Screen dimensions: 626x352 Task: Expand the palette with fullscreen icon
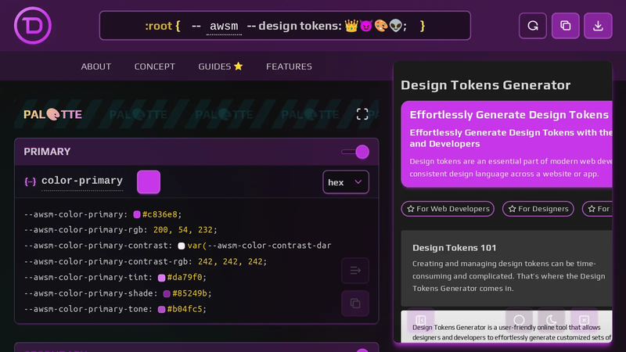pyautogui.click(x=362, y=114)
